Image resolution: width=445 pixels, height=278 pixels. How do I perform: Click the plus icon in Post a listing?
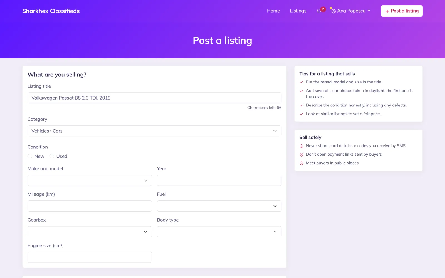[387, 11]
